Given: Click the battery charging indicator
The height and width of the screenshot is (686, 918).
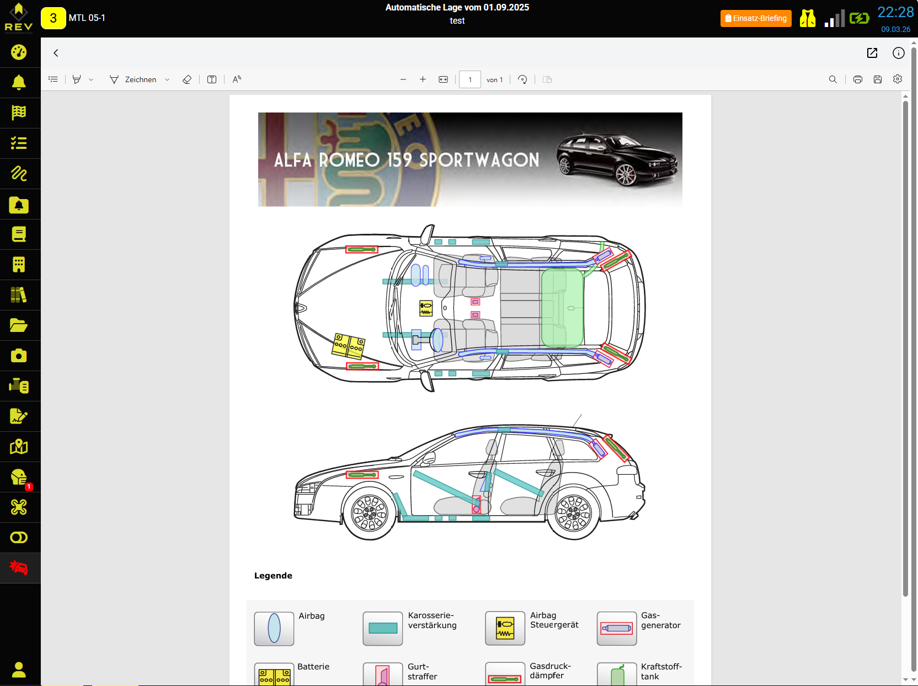Looking at the screenshot, I should pyautogui.click(x=860, y=18).
